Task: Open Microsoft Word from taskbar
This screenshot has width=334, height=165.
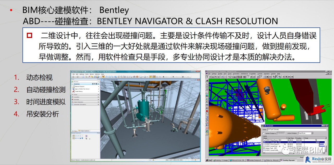Action: coord(238,160)
